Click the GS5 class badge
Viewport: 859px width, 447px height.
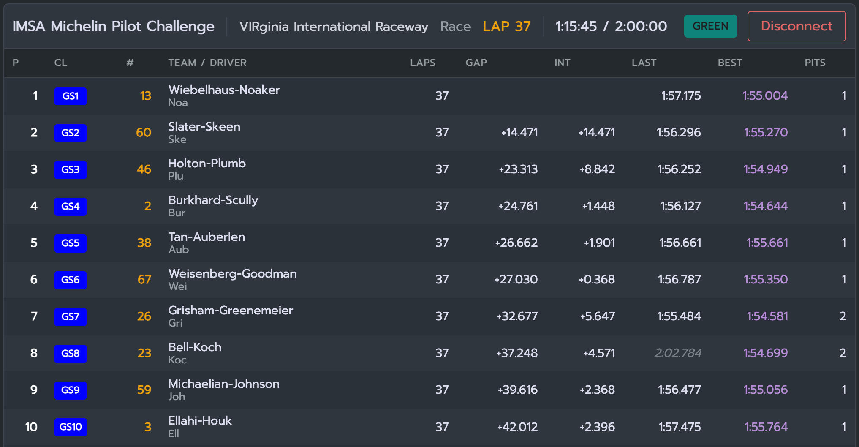pos(71,243)
